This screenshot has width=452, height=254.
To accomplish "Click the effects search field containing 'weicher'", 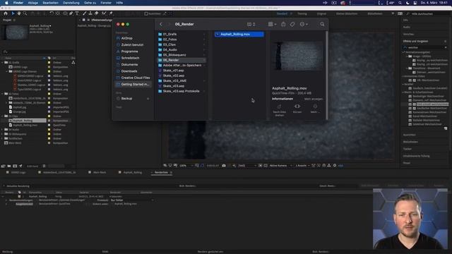I will [x=425, y=47].
